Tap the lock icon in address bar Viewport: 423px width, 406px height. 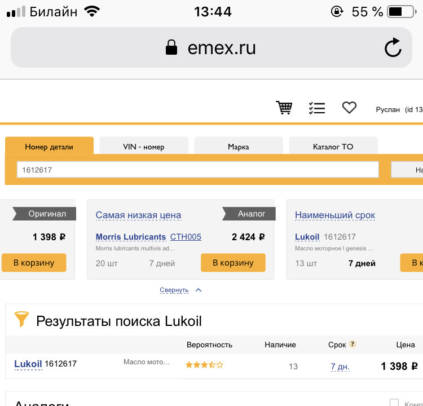171,47
